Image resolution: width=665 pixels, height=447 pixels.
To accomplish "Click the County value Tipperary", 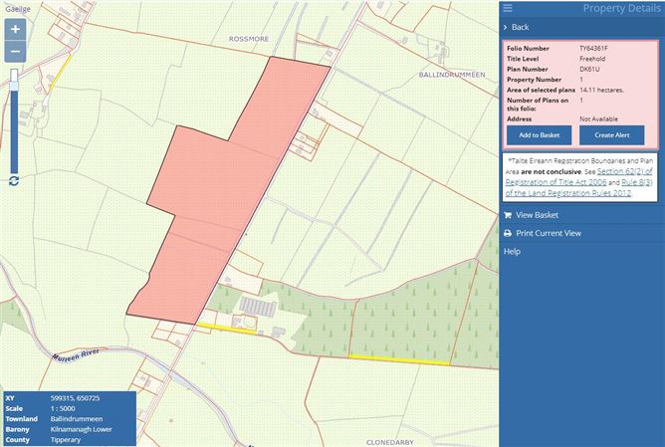I will point(66,440).
